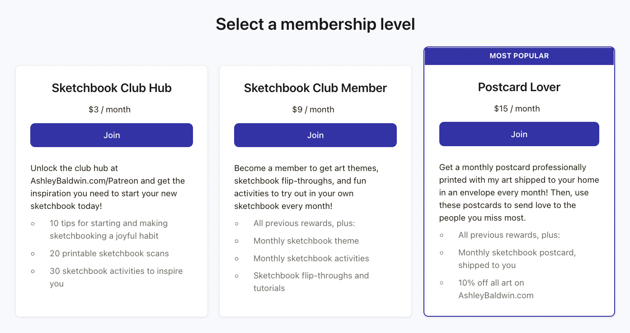Click the "Monthly sketchbook activities" reward

(311, 259)
